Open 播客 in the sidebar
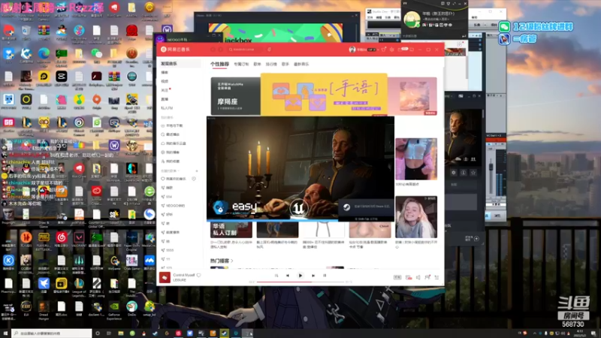 point(165,72)
